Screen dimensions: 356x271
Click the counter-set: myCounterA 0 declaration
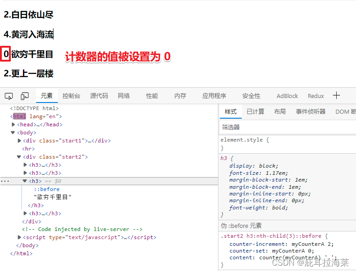(271, 251)
